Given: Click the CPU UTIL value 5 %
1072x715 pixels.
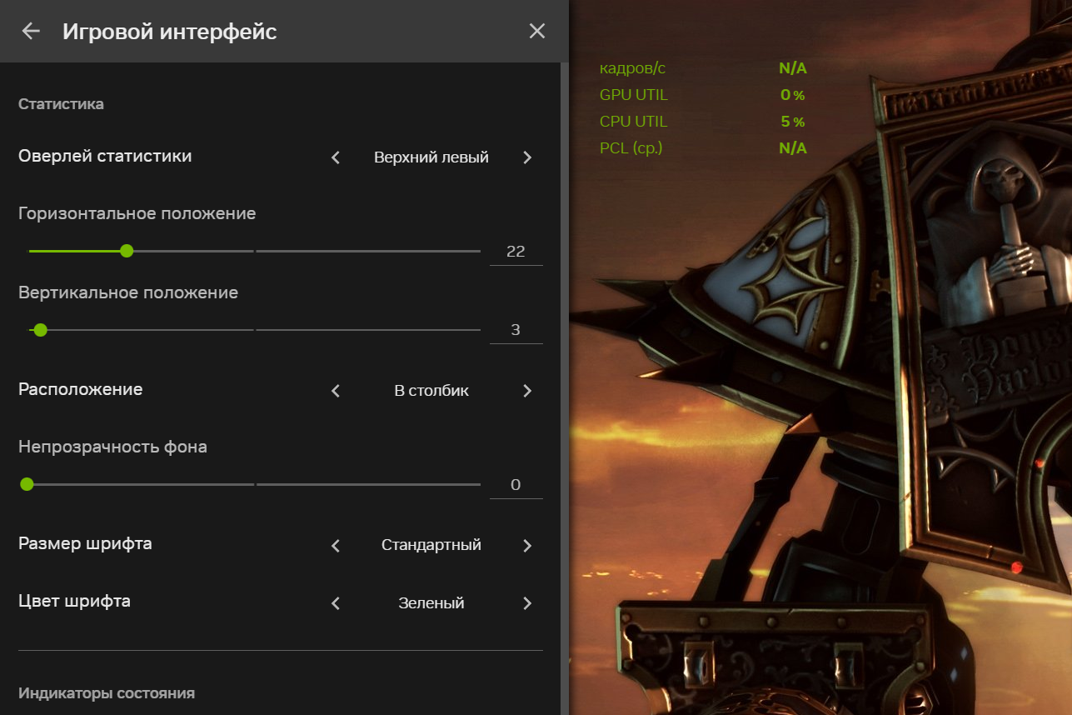Looking at the screenshot, I should [x=793, y=122].
